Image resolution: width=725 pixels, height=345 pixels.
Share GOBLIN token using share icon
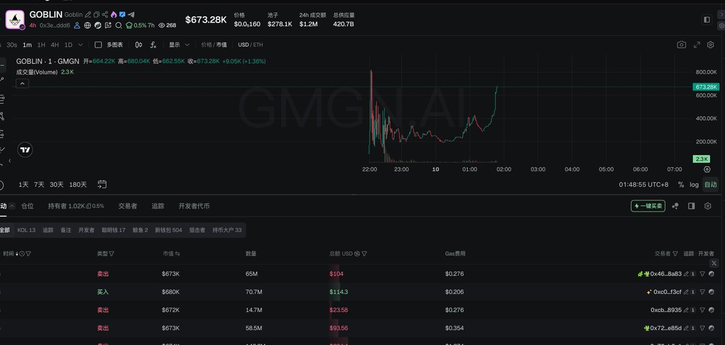pos(105,15)
